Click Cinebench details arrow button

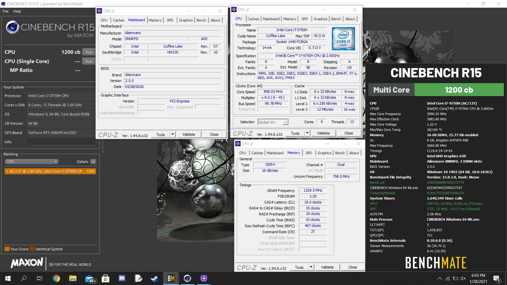pos(93,161)
